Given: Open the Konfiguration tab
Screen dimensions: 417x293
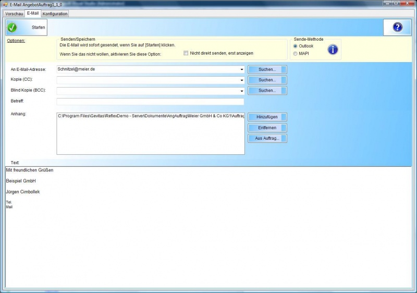Looking at the screenshot, I should coord(55,14).
